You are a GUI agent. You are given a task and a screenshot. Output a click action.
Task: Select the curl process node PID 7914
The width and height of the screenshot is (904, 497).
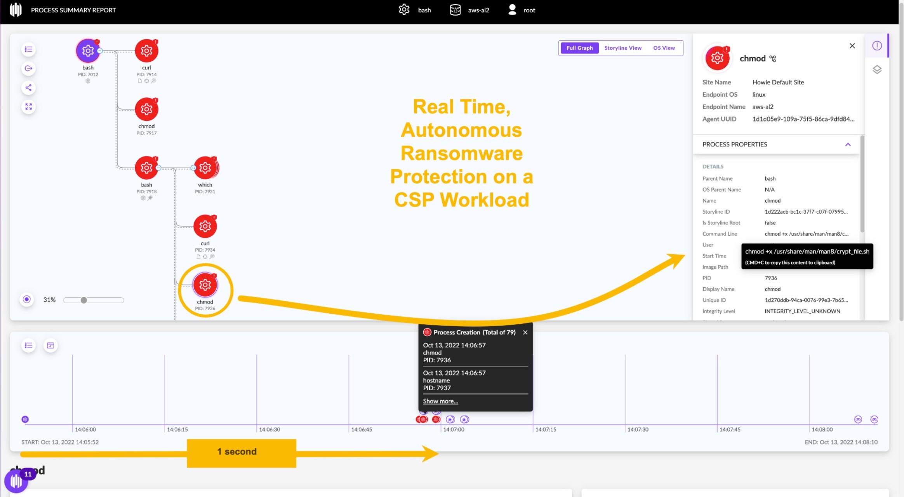point(146,50)
